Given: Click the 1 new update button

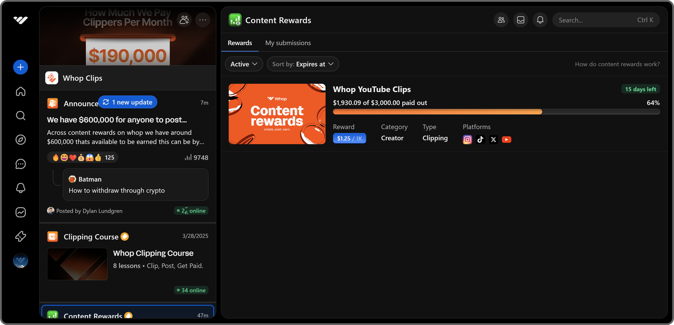Looking at the screenshot, I should coord(127,102).
